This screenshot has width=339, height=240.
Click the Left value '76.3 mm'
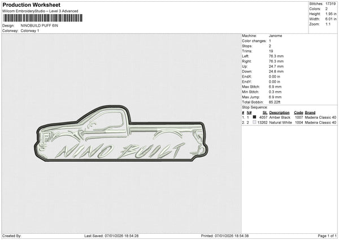click(276, 56)
